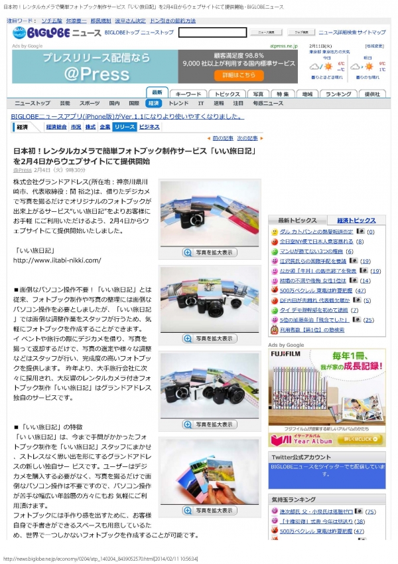The height and width of the screenshot is (564, 398).
Task: Click camera icon on なか卯 topic row
Action: (364, 270)
